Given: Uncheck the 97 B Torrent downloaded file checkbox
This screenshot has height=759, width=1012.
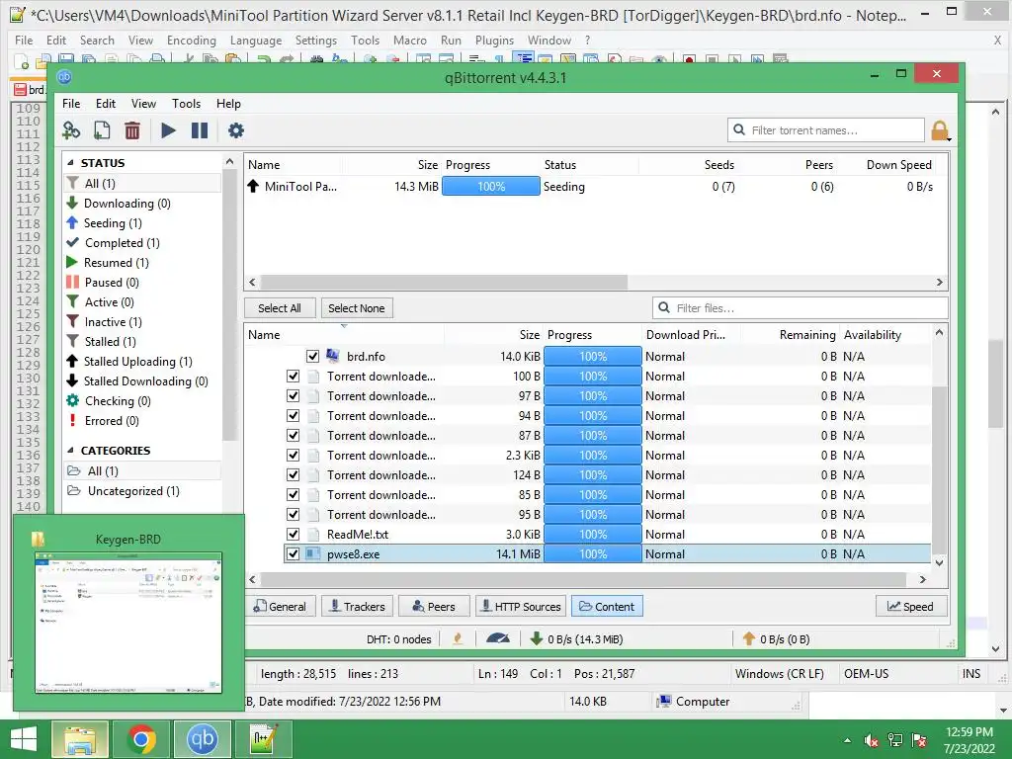Looking at the screenshot, I should pos(293,395).
